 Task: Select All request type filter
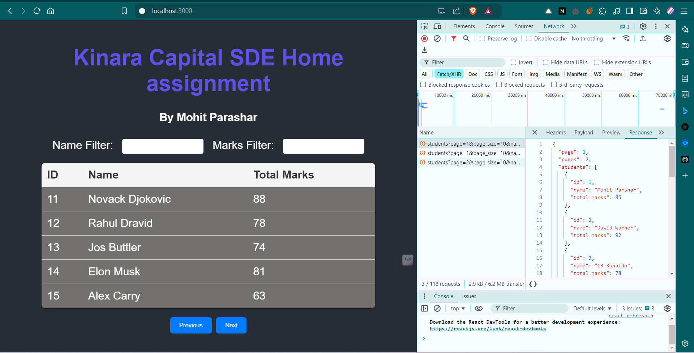424,74
